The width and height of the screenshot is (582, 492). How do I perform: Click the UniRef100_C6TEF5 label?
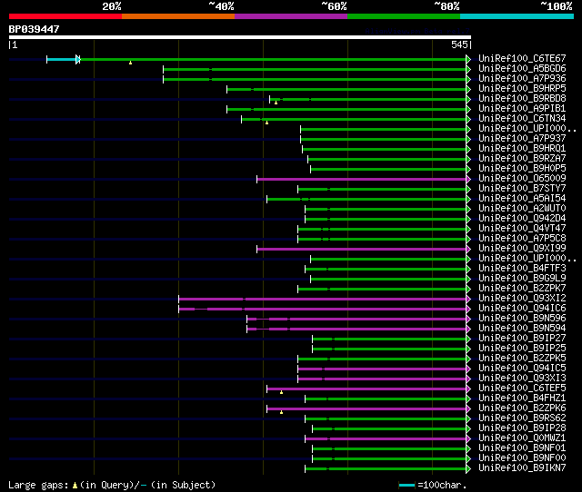tap(522, 389)
